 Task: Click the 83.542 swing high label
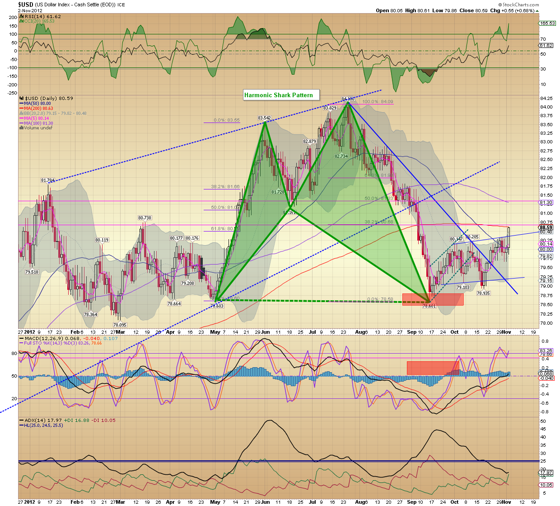[x=264, y=118]
